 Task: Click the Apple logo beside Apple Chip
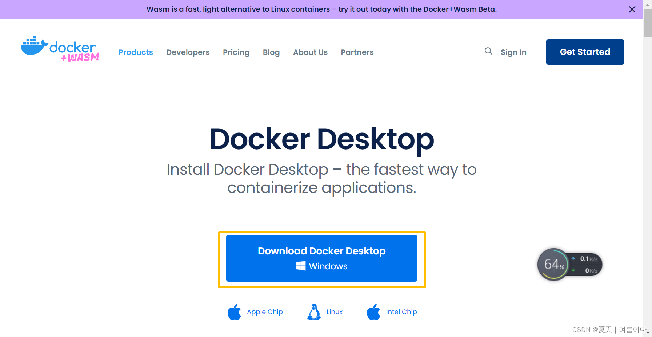point(234,312)
